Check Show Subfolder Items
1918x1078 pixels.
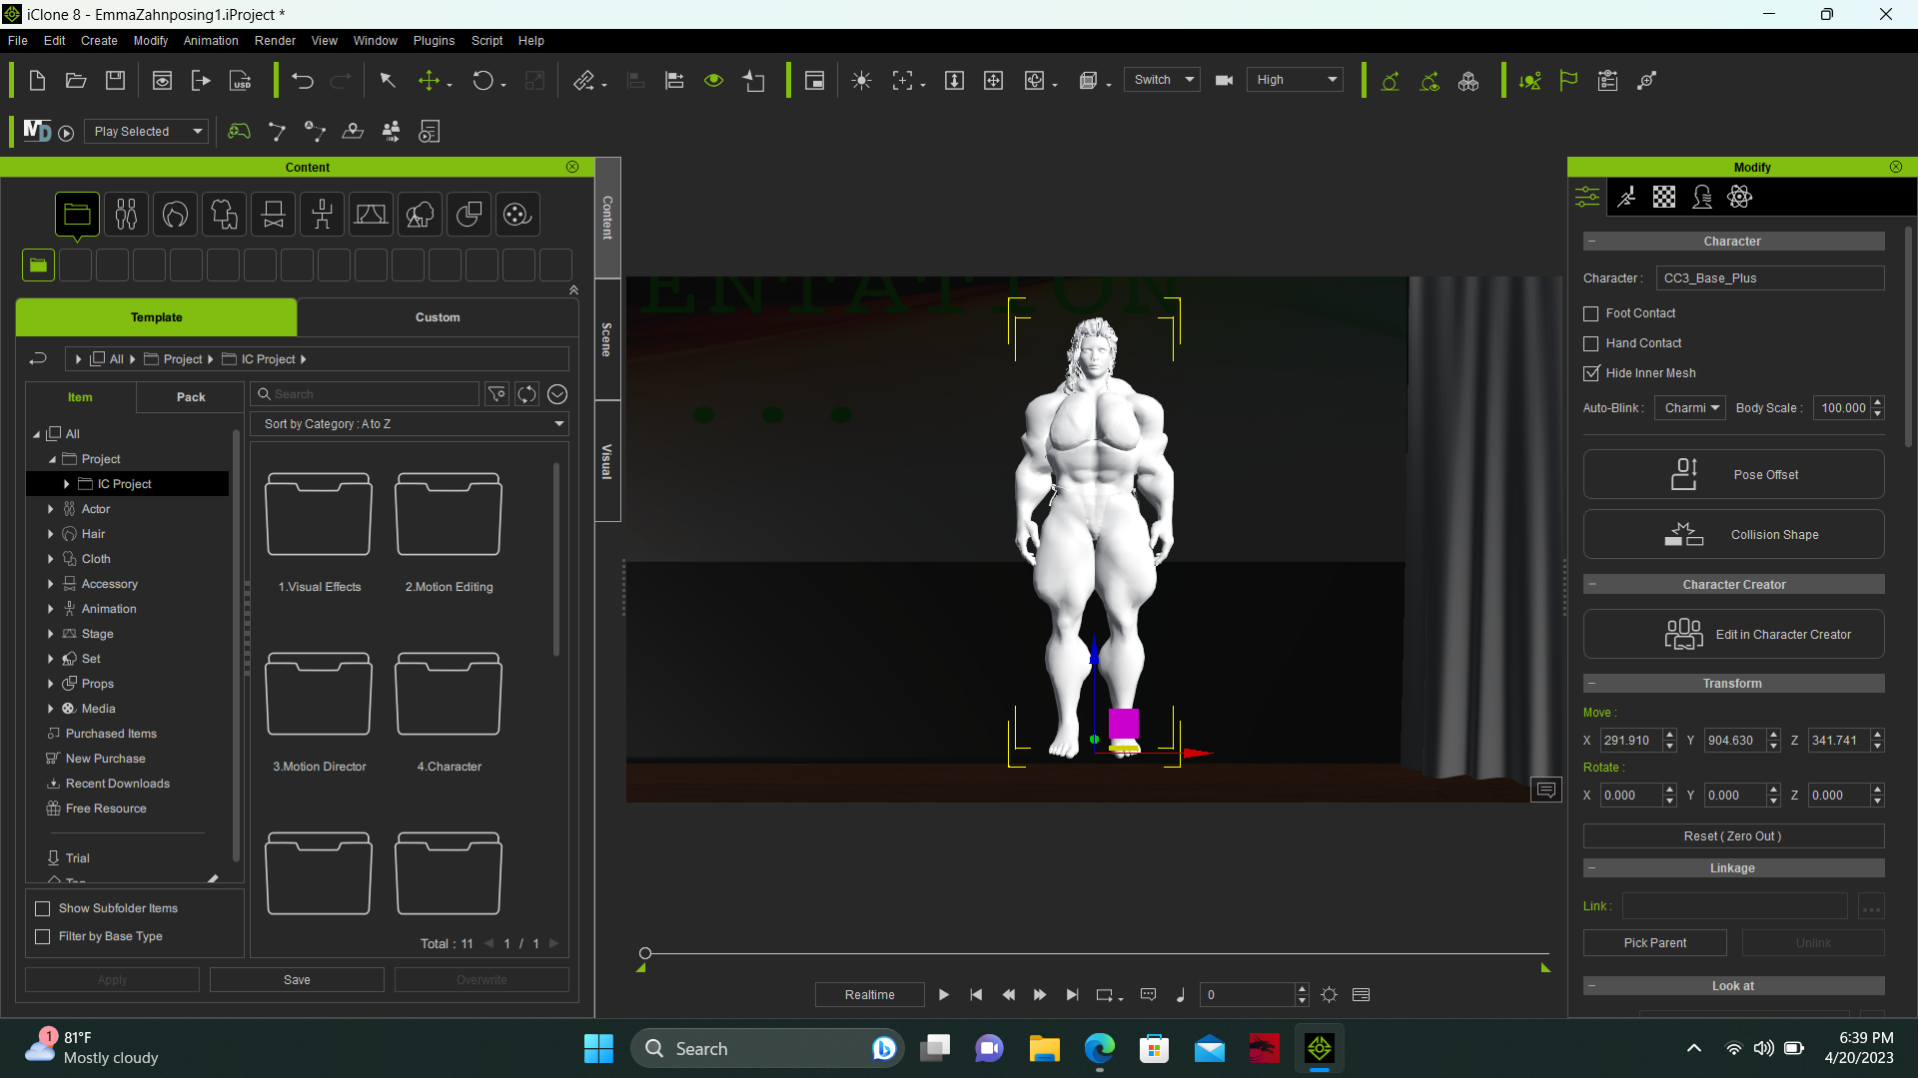pyautogui.click(x=42, y=908)
